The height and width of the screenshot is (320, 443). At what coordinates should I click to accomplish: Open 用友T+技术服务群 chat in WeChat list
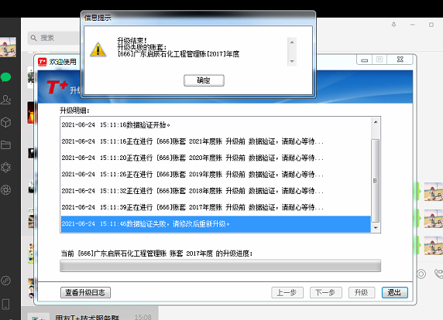click(90, 314)
